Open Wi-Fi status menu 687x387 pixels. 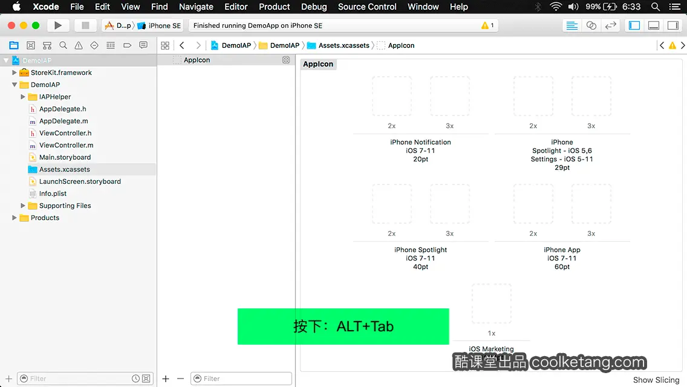pyautogui.click(x=556, y=7)
